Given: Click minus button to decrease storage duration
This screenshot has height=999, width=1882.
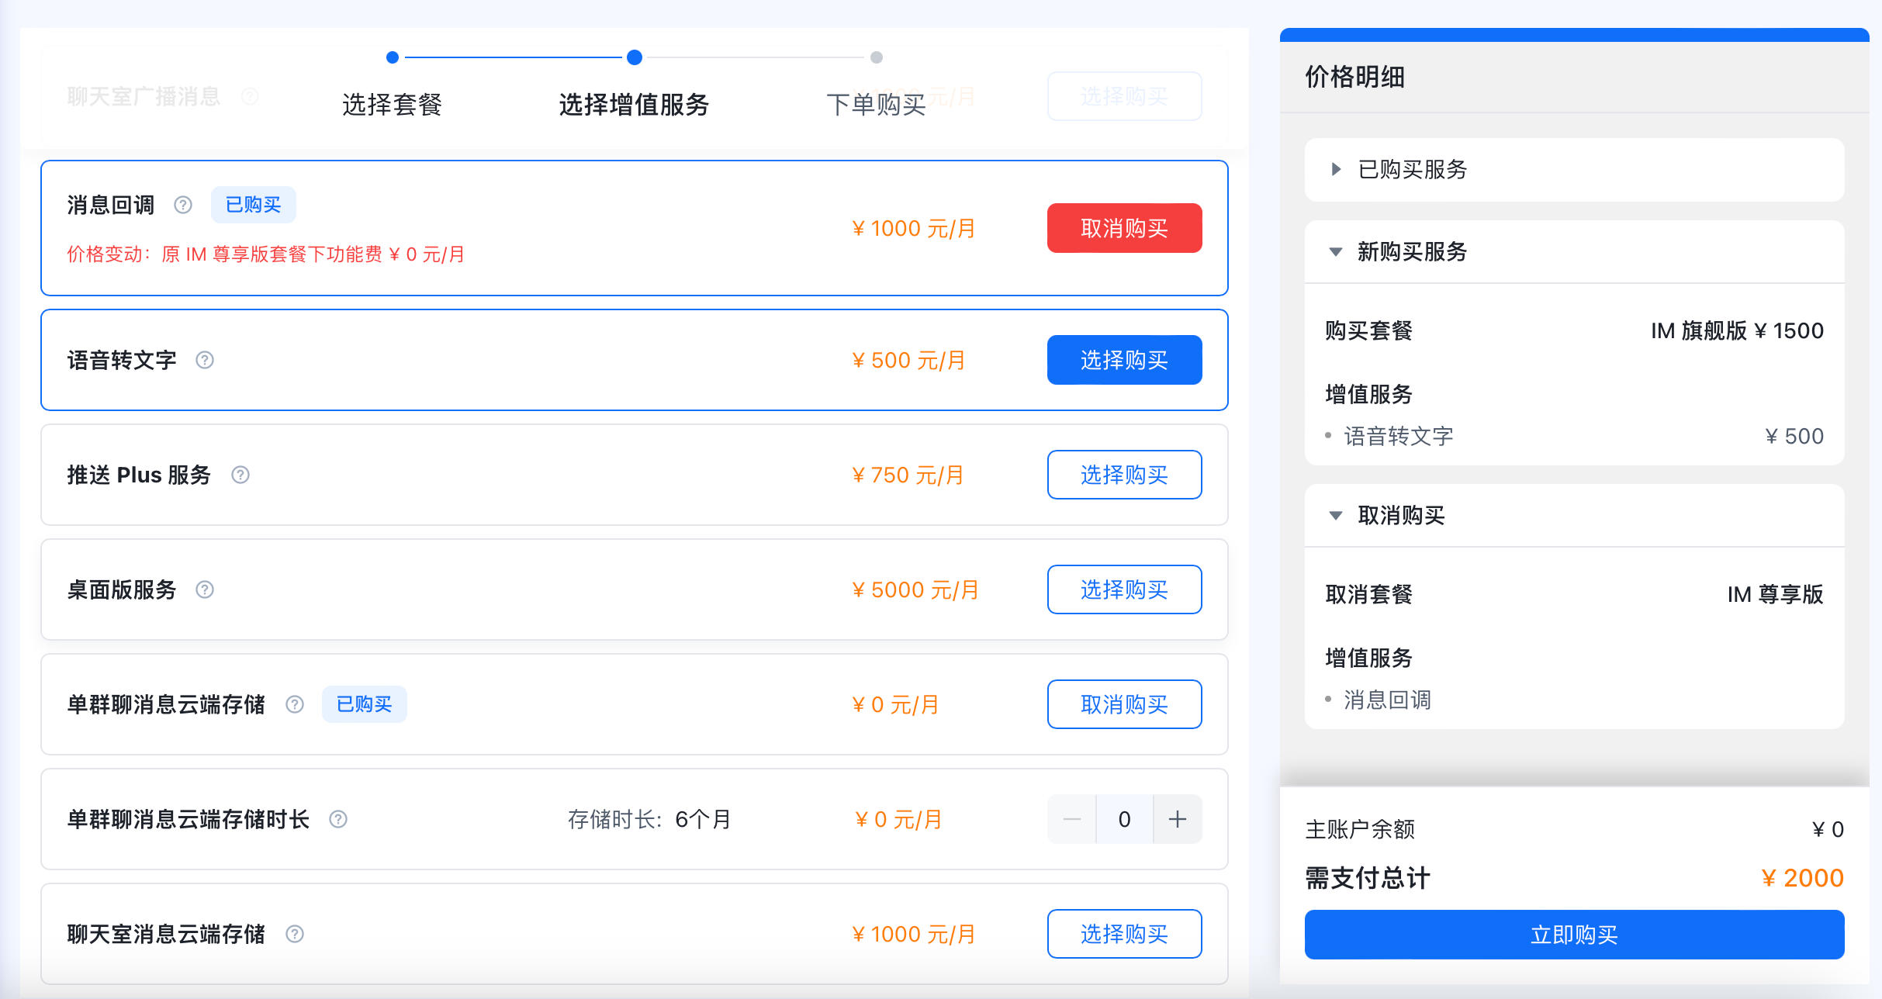Looking at the screenshot, I should pyautogui.click(x=1072, y=819).
